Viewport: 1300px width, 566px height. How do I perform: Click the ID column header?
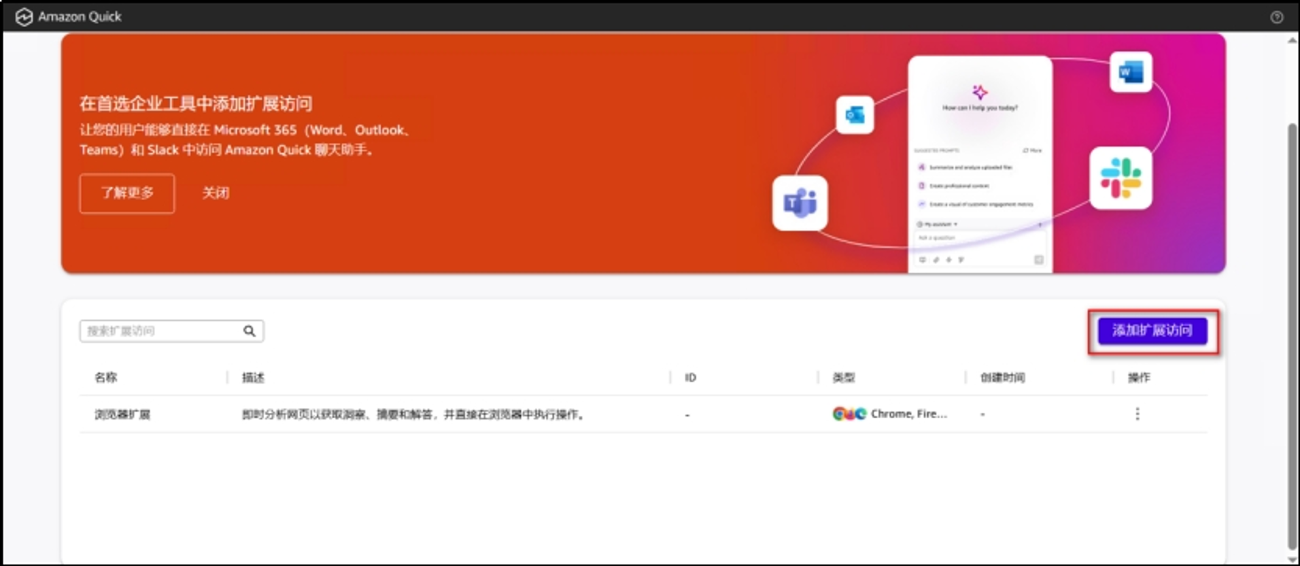(690, 377)
